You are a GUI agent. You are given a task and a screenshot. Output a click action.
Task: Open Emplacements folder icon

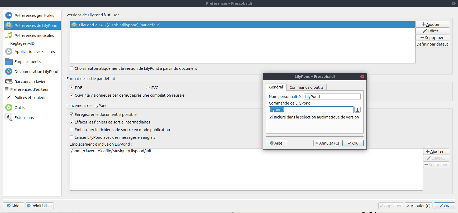click(x=9, y=61)
